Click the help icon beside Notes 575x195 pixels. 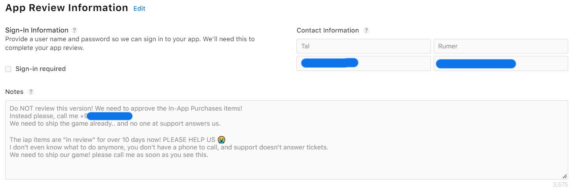pos(31,92)
